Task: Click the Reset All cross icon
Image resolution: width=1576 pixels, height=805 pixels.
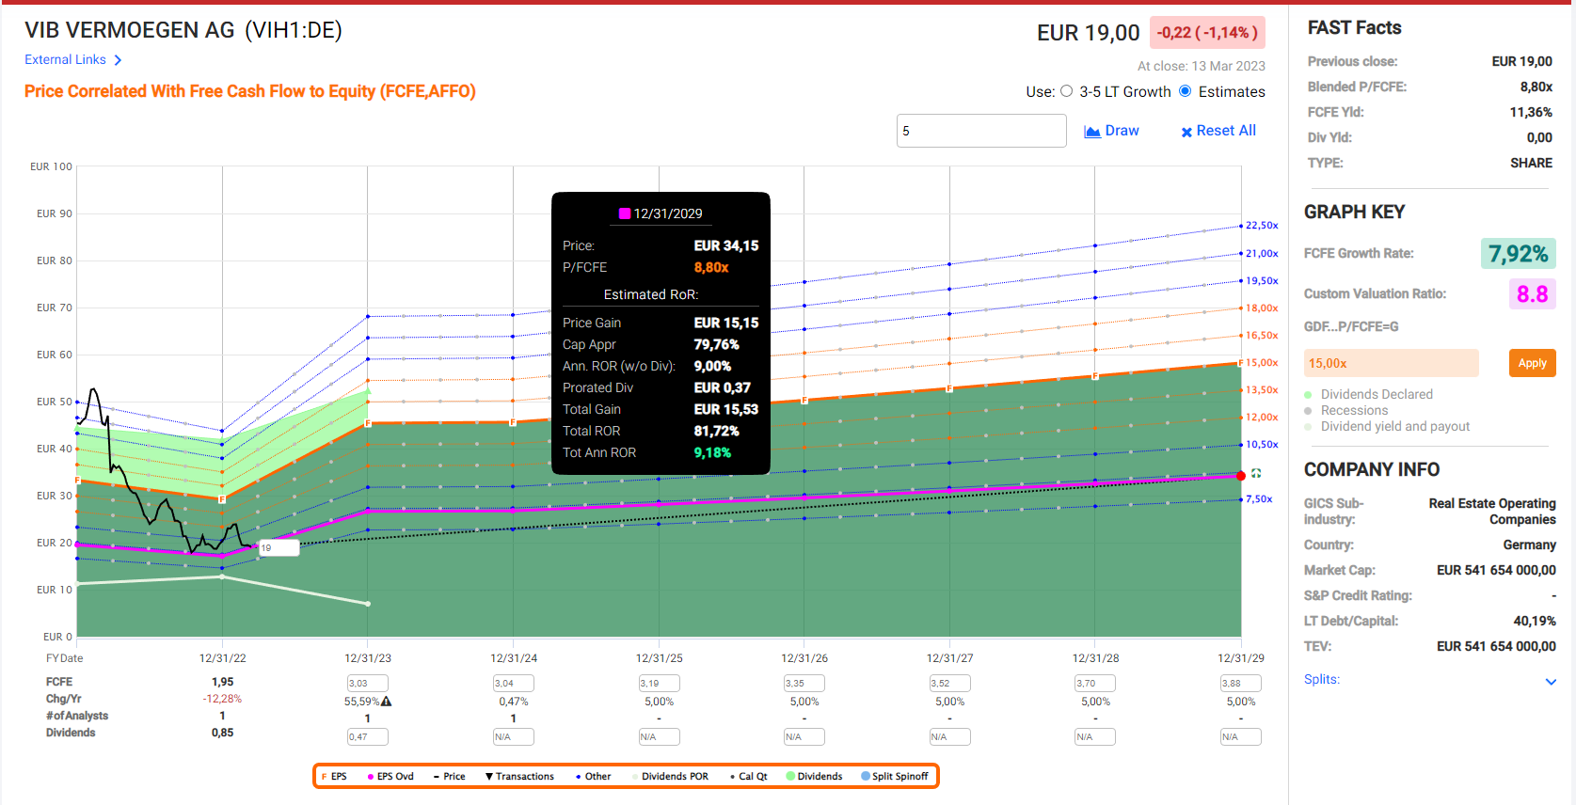Action: coord(1186,132)
